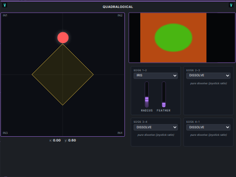Click the pure dissolve note under Edge 3-4
Viewport: 236px width, 177px height.
coord(156,135)
